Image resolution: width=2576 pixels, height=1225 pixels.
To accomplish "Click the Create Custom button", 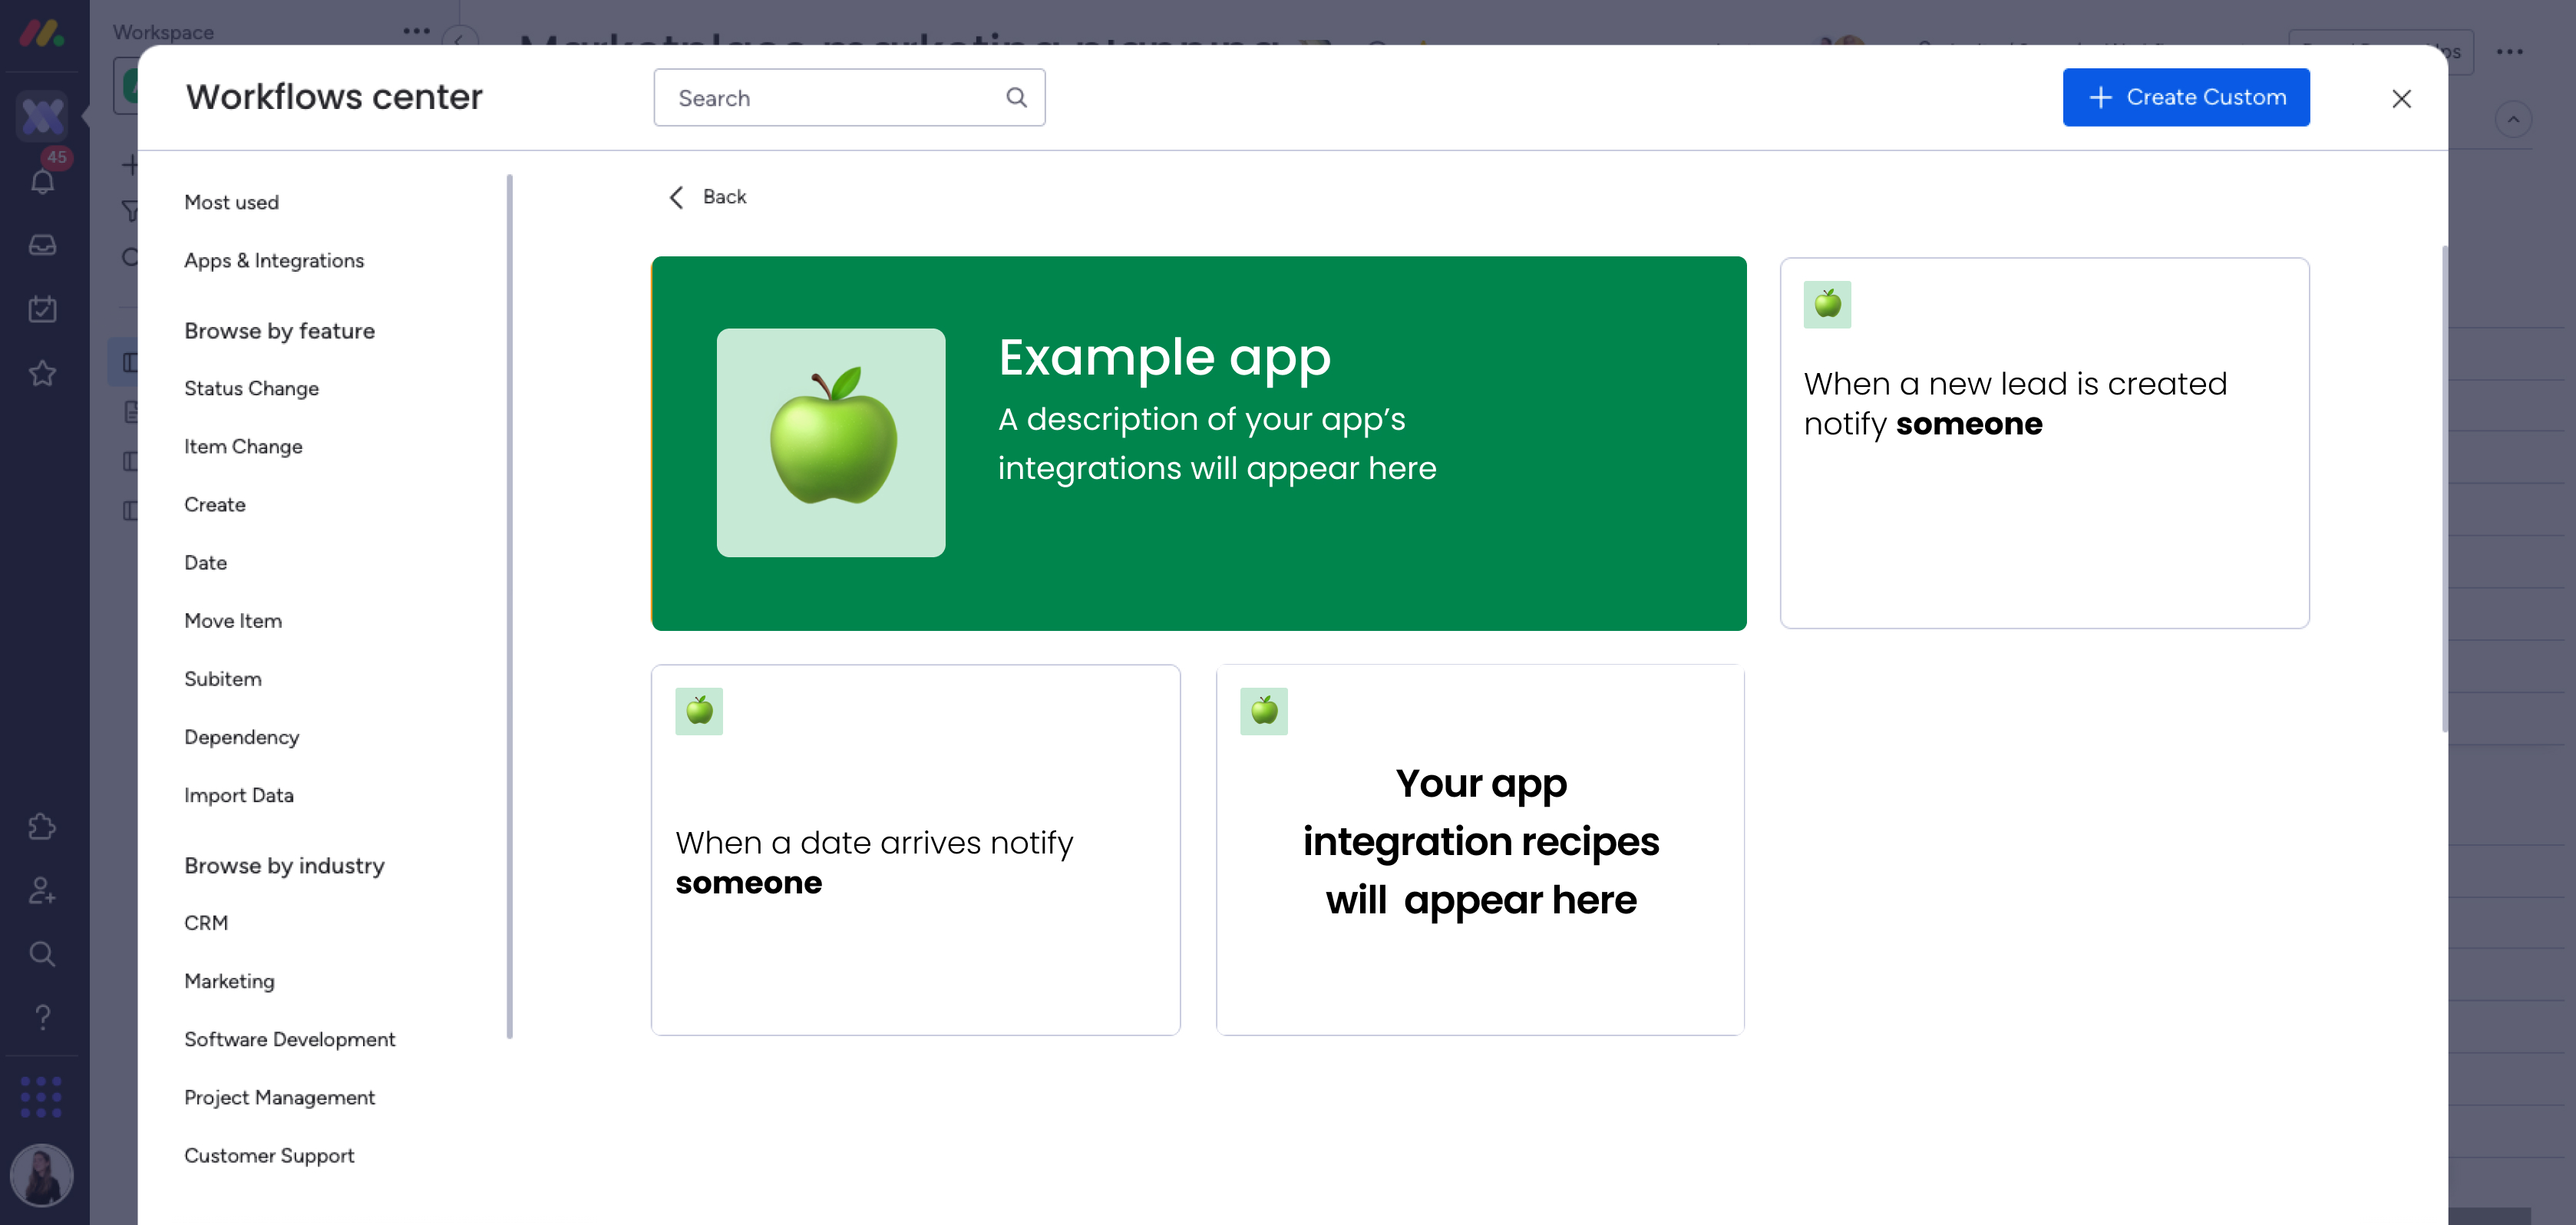I will [2185, 97].
